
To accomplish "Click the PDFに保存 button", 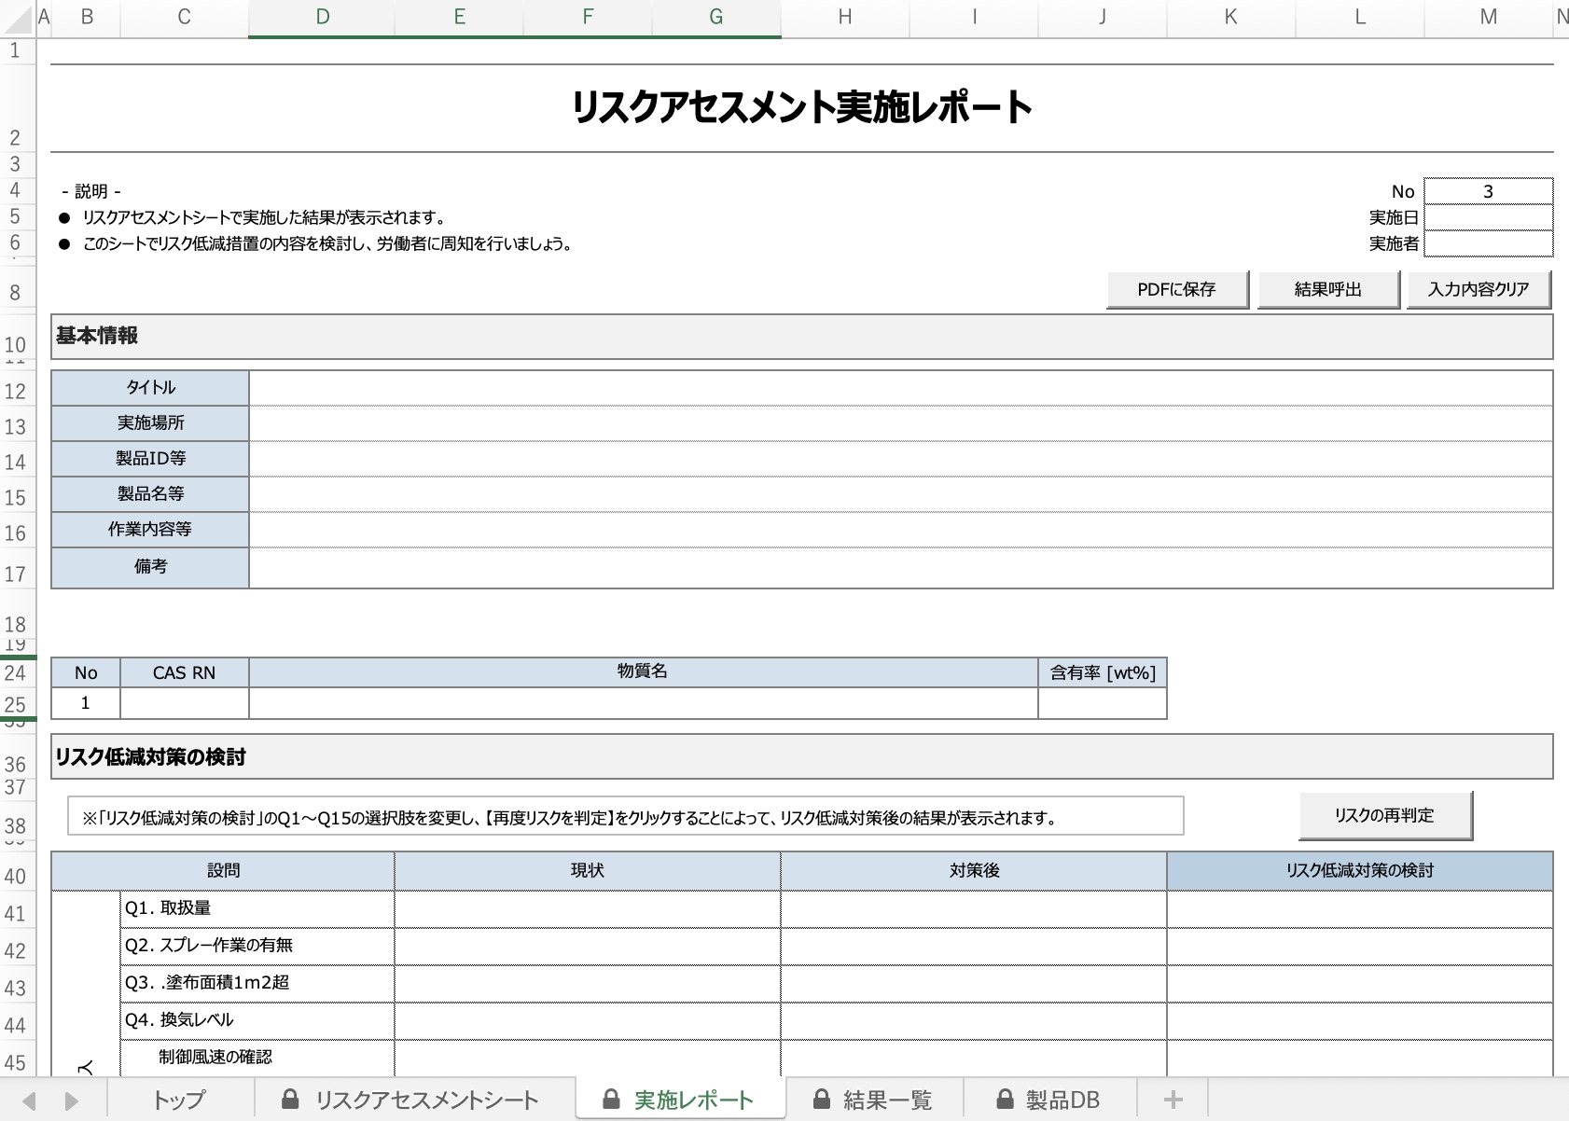I will pos(1177,289).
